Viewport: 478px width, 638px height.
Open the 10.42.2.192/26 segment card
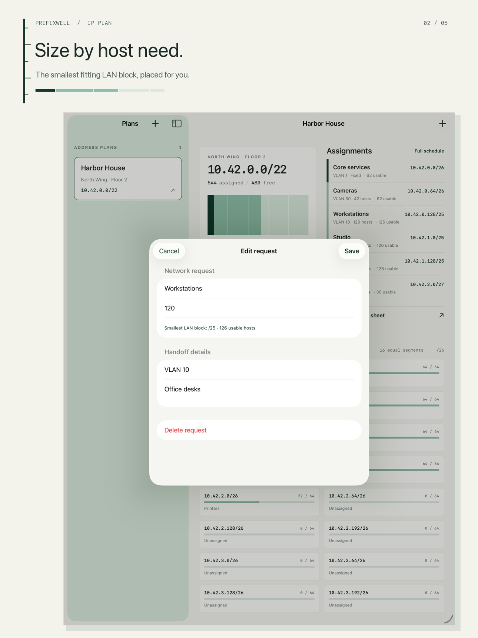(384, 534)
